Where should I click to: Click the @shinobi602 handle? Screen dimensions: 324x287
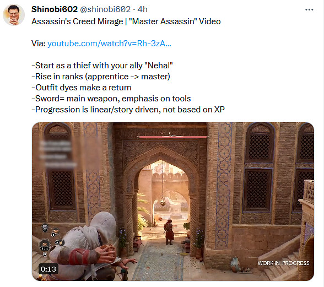(105, 9)
